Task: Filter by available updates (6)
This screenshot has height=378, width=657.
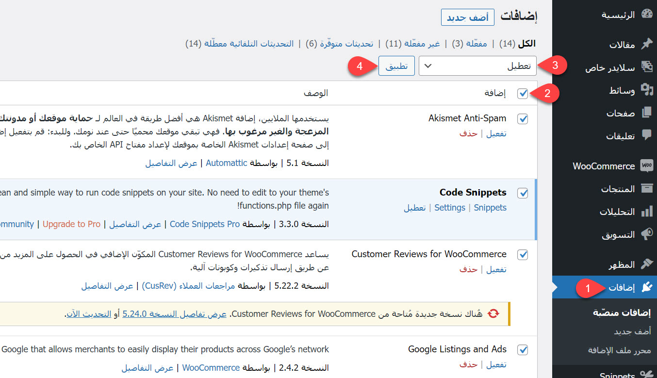Action: 345,44
